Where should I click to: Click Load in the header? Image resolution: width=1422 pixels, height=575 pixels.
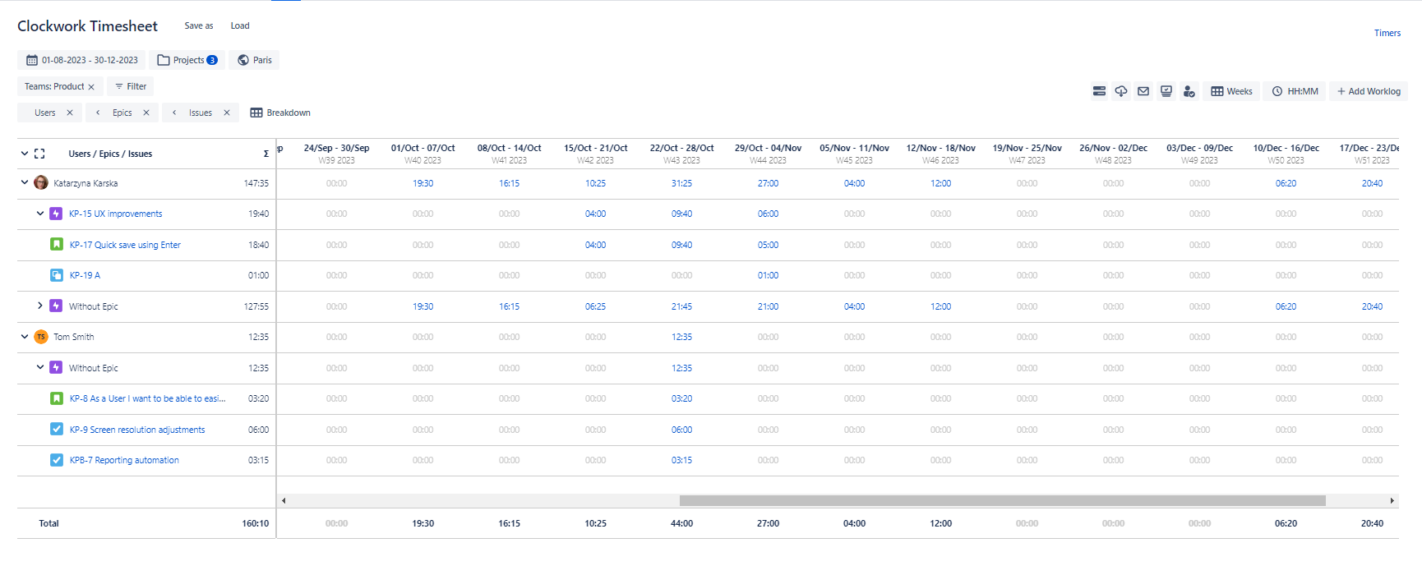(x=240, y=25)
